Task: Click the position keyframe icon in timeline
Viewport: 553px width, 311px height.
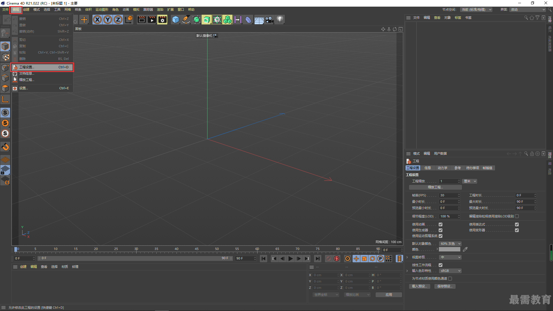Action: (356, 259)
